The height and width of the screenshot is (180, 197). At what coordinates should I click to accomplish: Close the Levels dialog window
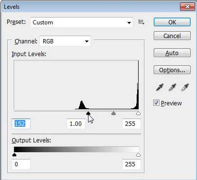click(x=187, y=7)
